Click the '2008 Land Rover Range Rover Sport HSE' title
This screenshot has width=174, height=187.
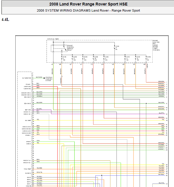point(88,4)
